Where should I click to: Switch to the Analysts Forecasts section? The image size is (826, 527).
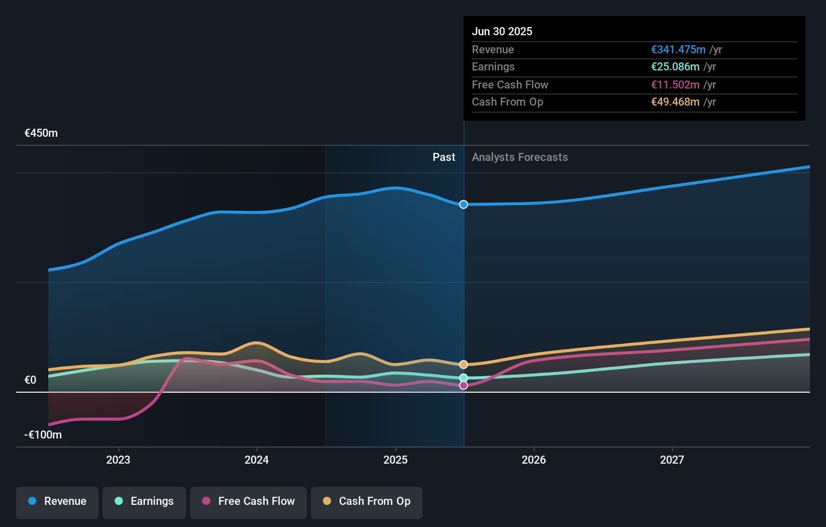520,157
